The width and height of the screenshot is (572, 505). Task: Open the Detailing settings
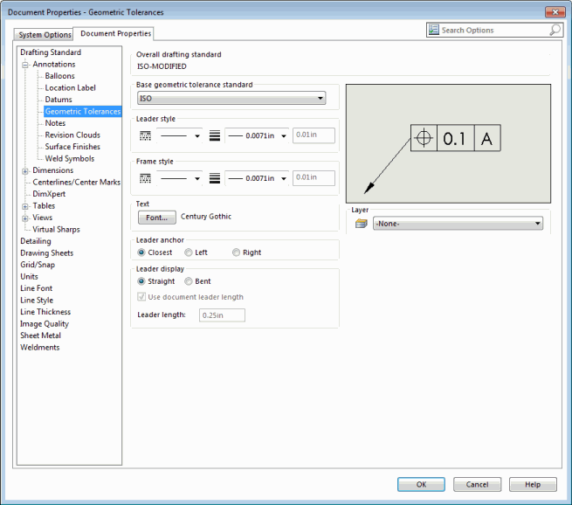[x=36, y=241]
